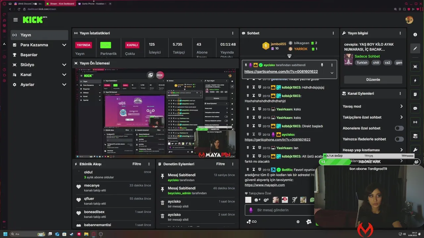Open Sohbet panel three-dot menu
Image resolution: width=424 pixels, height=238 pixels.
tap(333, 33)
